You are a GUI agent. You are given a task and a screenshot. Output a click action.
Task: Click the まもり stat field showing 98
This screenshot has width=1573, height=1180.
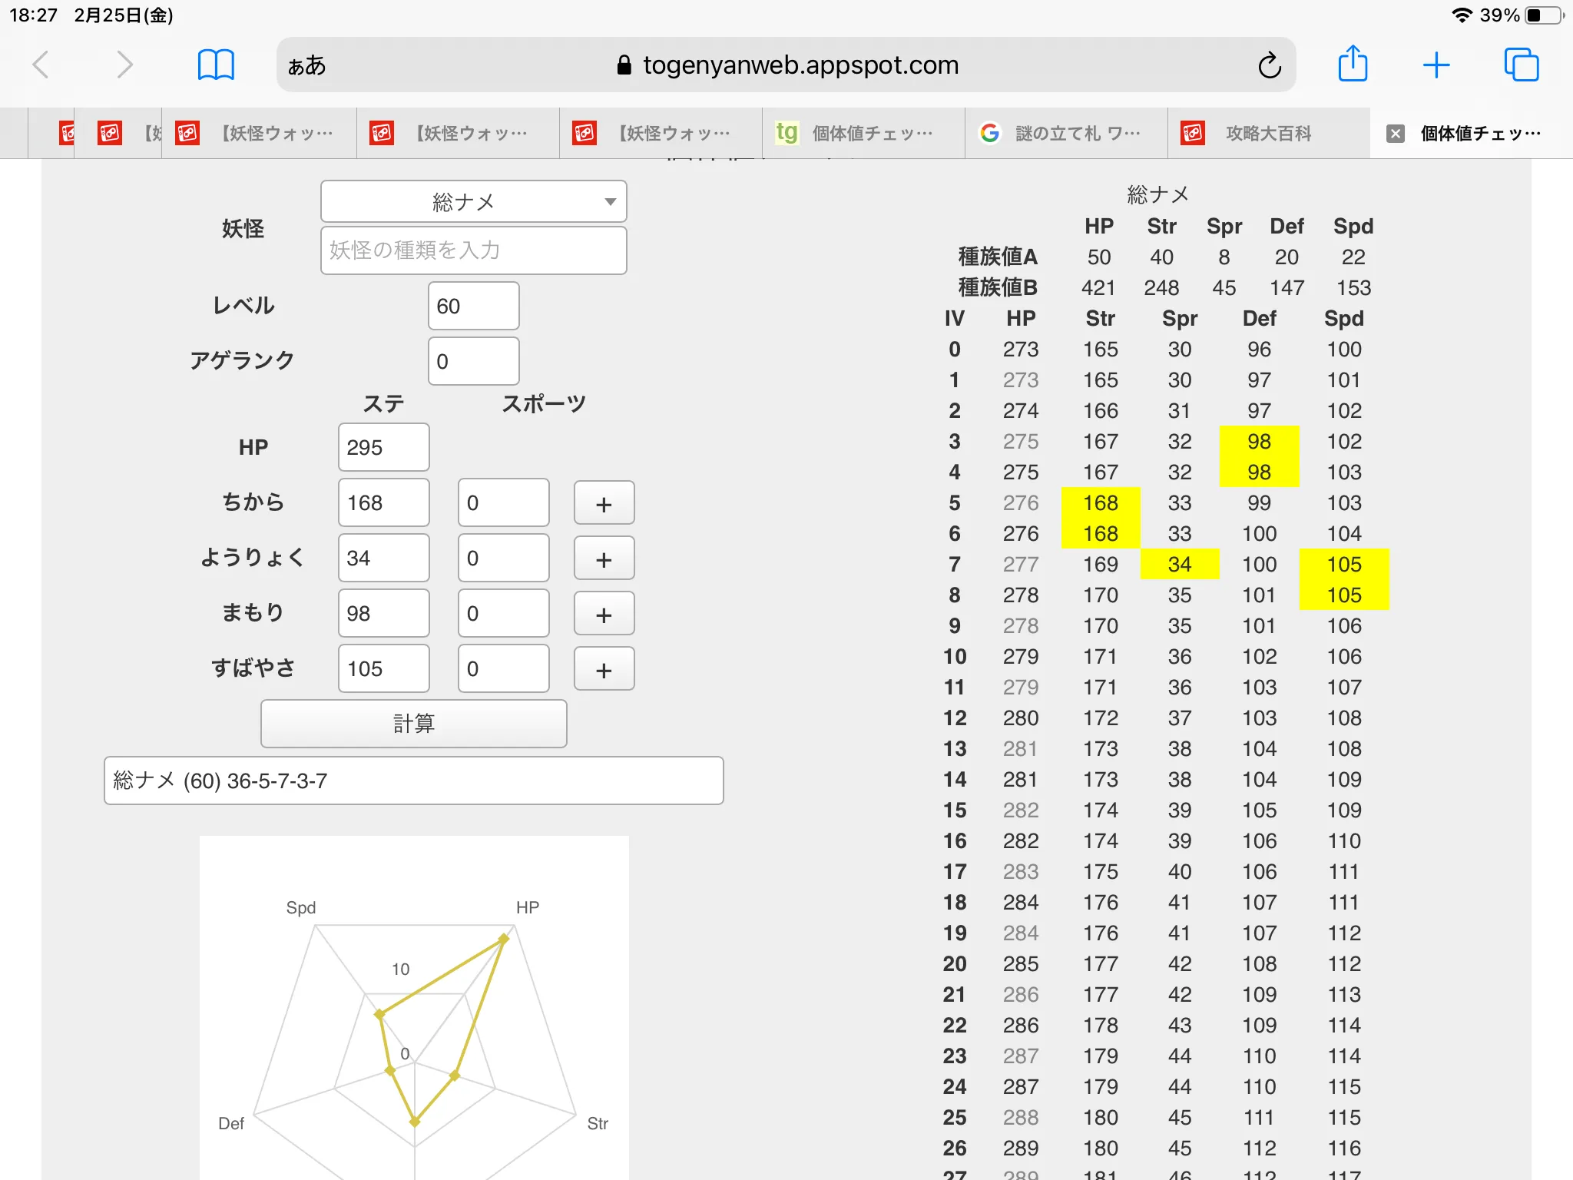point(384,613)
